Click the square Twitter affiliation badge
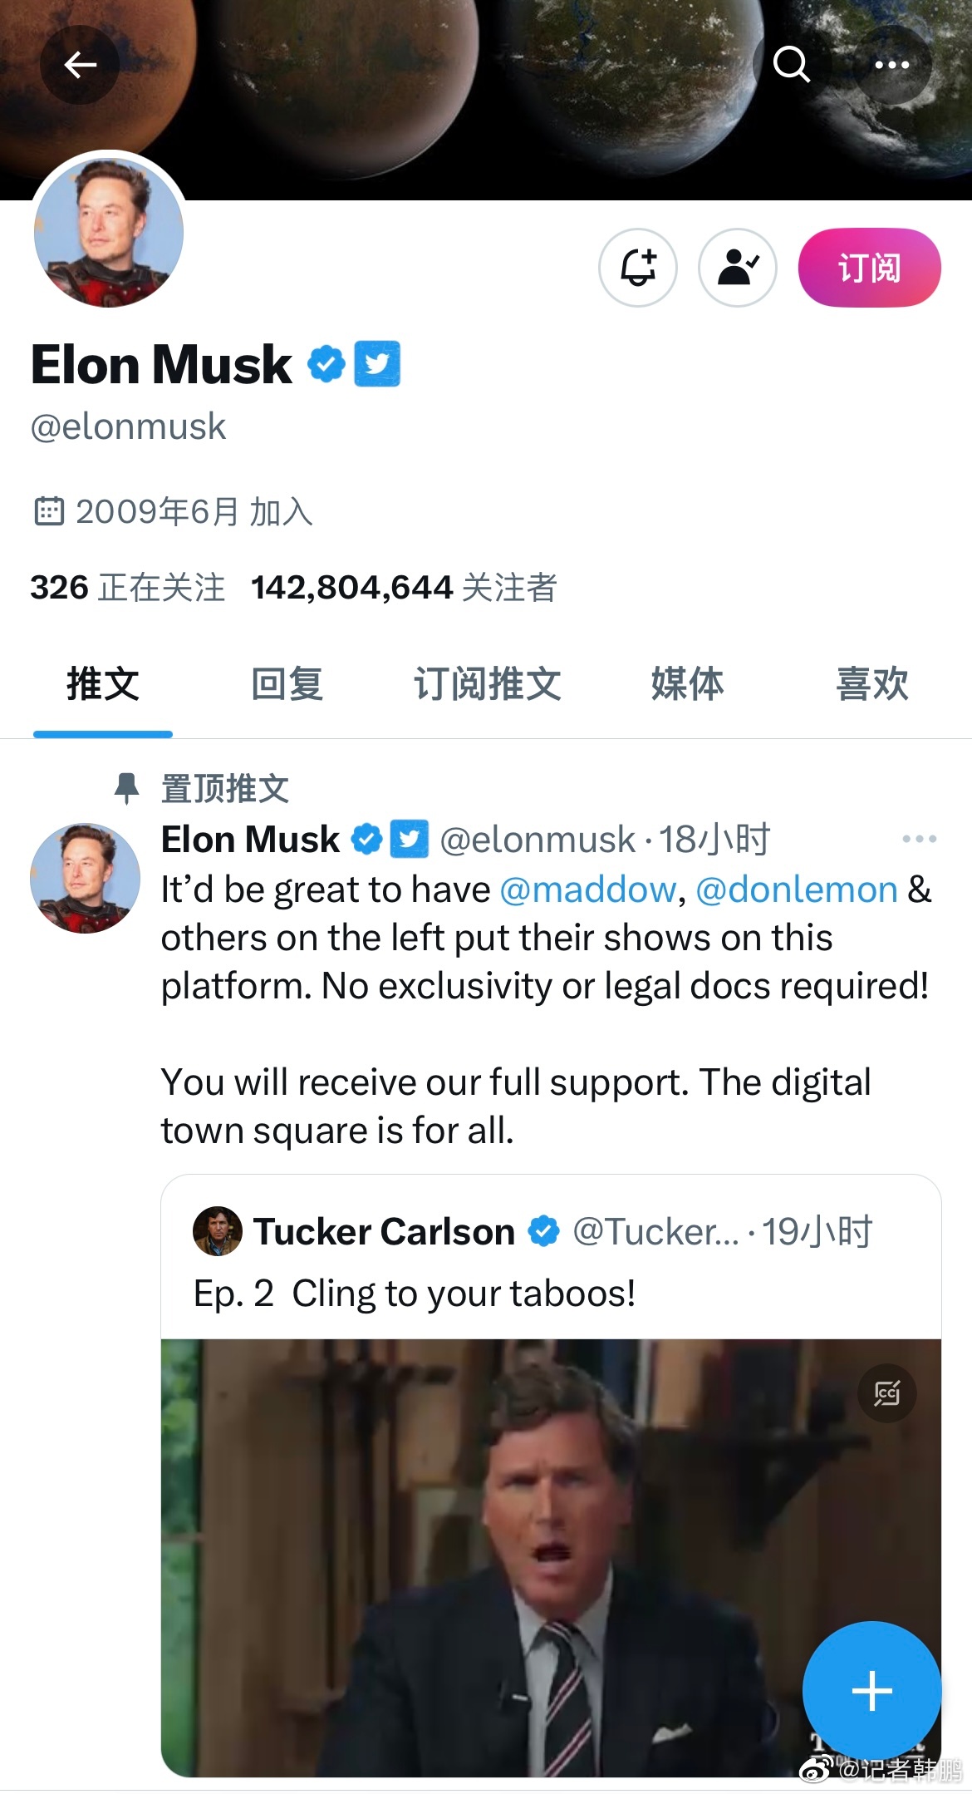Screen dimensions: 972x1794 coord(377,364)
